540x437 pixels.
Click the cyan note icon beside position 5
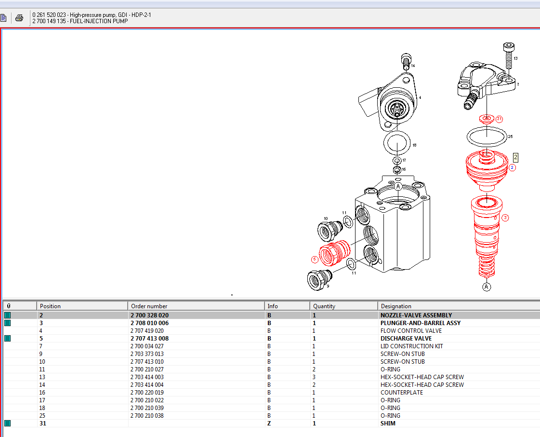coord(7,339)
